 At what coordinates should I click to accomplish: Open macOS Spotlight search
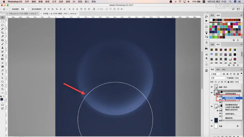point(230,2)
